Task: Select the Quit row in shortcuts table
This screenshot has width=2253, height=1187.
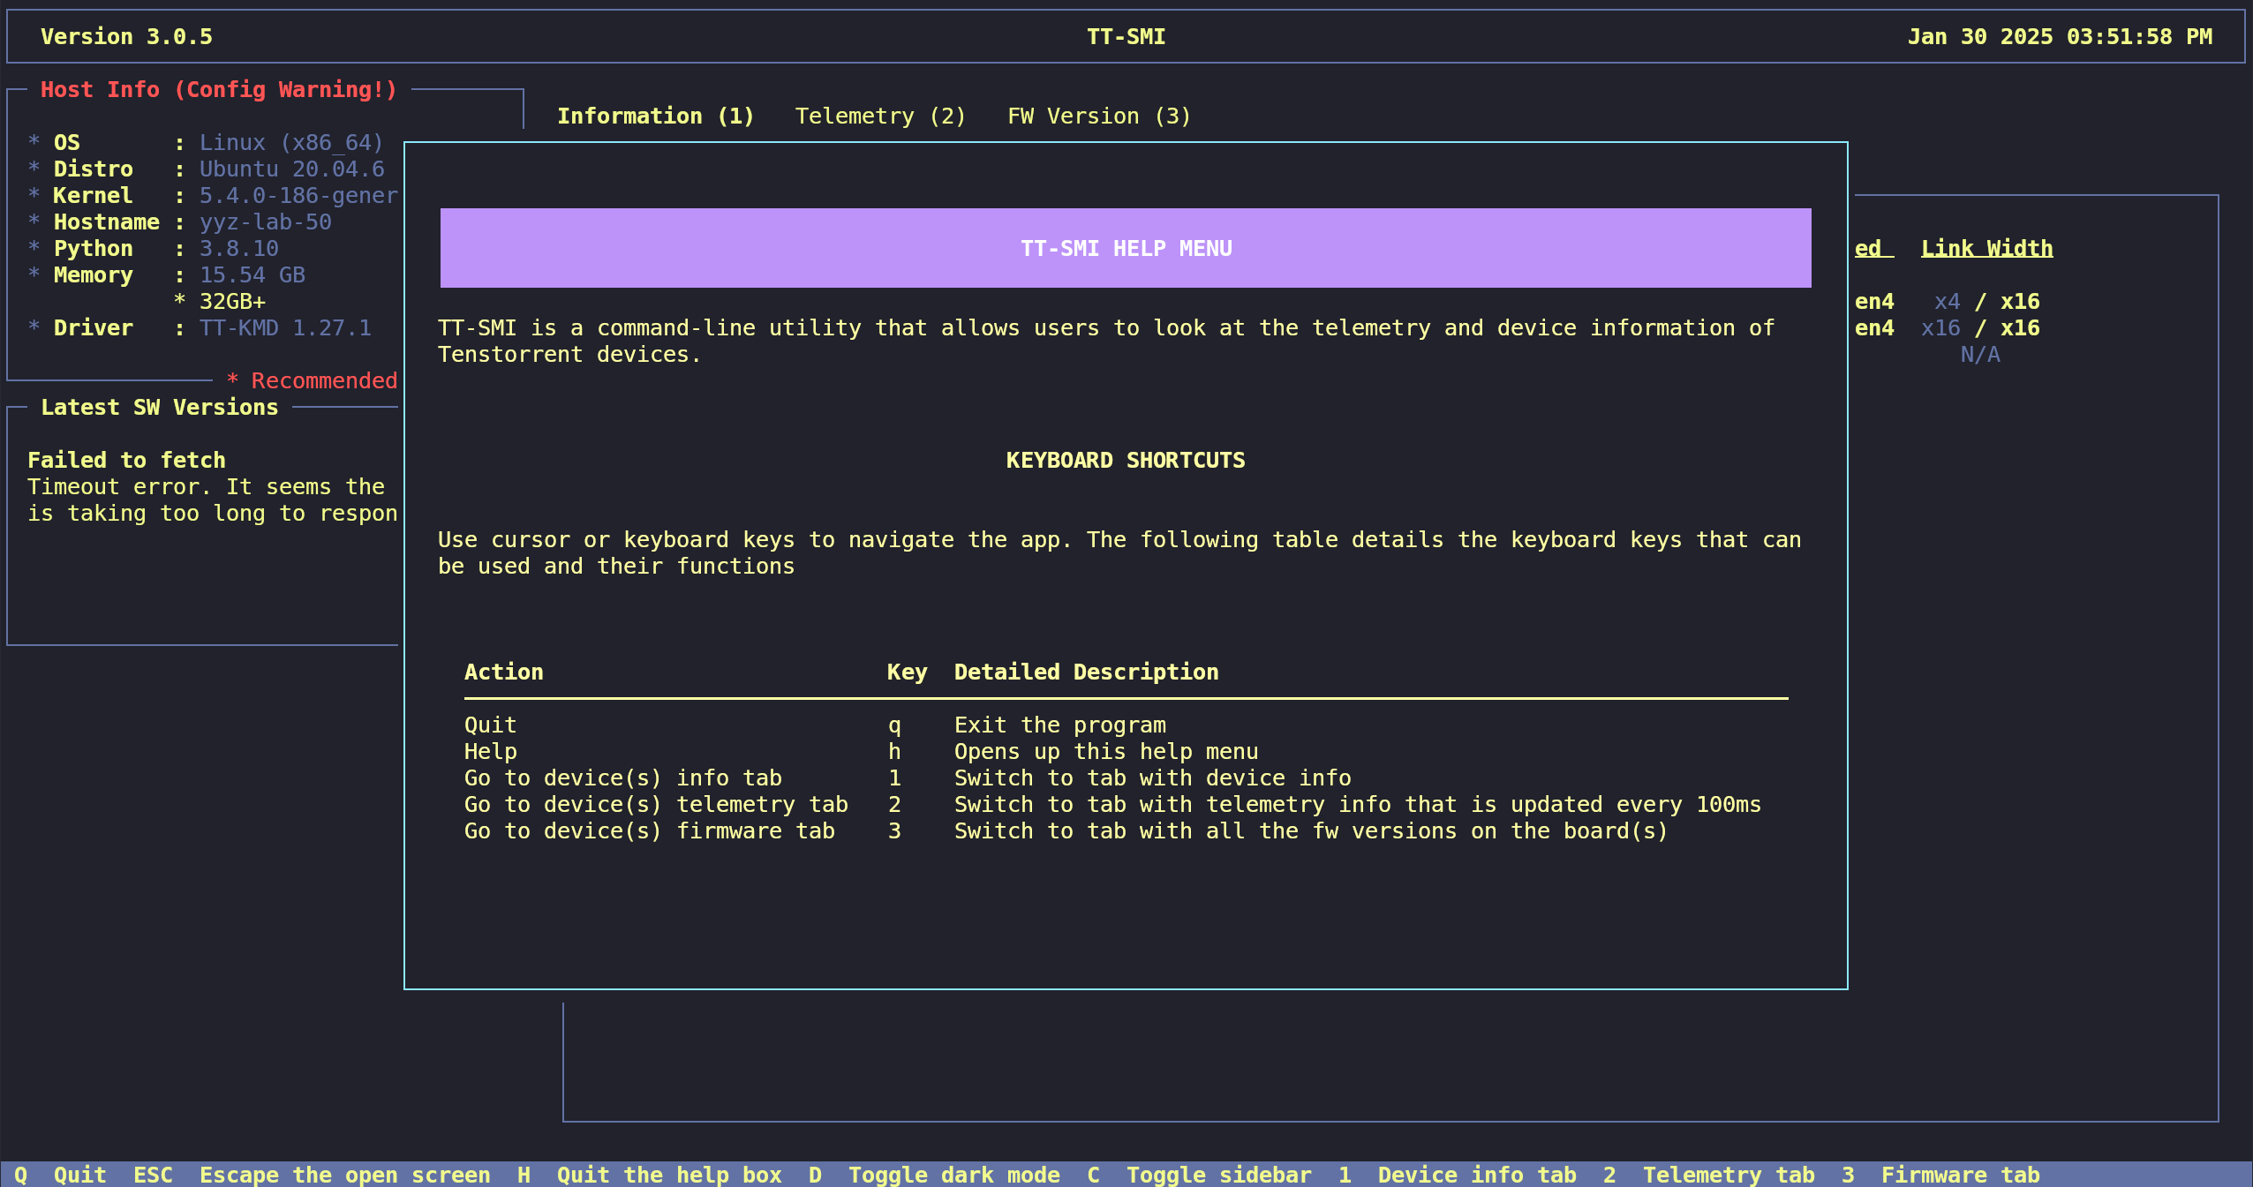Action: [x=490, y=725]
